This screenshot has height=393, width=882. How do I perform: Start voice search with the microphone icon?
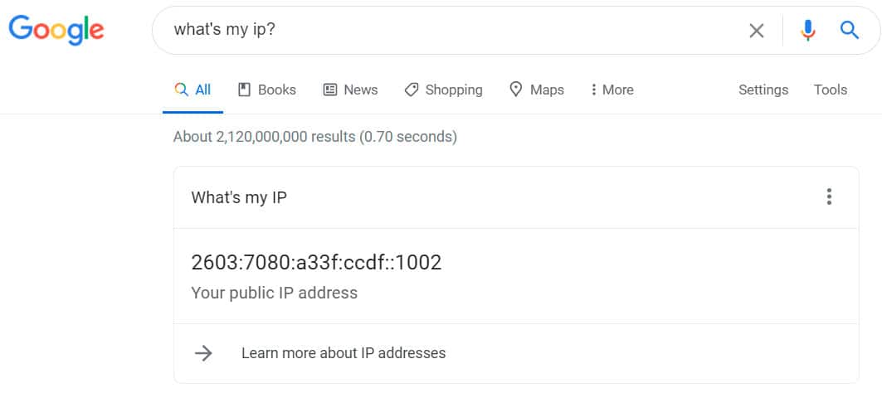(x=807, y=31)
